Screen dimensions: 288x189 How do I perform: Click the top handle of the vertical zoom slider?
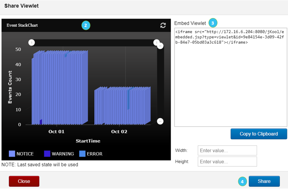[160, 46]
